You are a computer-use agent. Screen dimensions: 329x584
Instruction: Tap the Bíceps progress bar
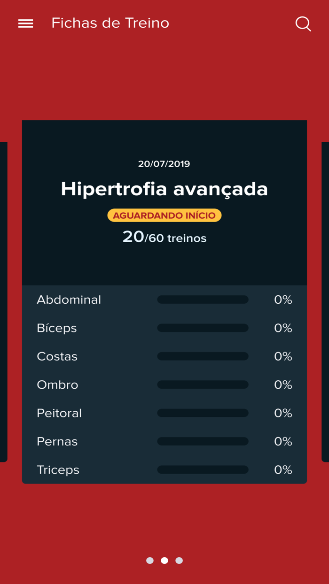point(203,328)
